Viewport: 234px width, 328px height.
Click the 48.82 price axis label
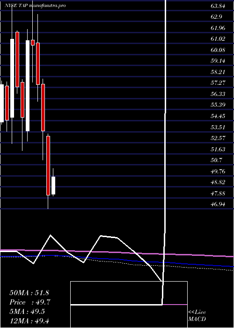218,182
